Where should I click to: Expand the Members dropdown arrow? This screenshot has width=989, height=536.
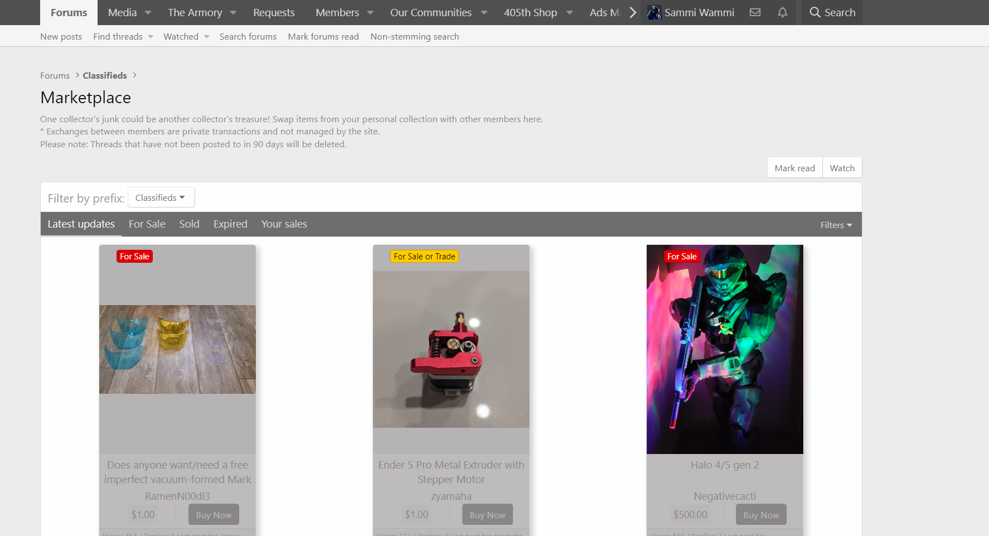coord(370,12)
